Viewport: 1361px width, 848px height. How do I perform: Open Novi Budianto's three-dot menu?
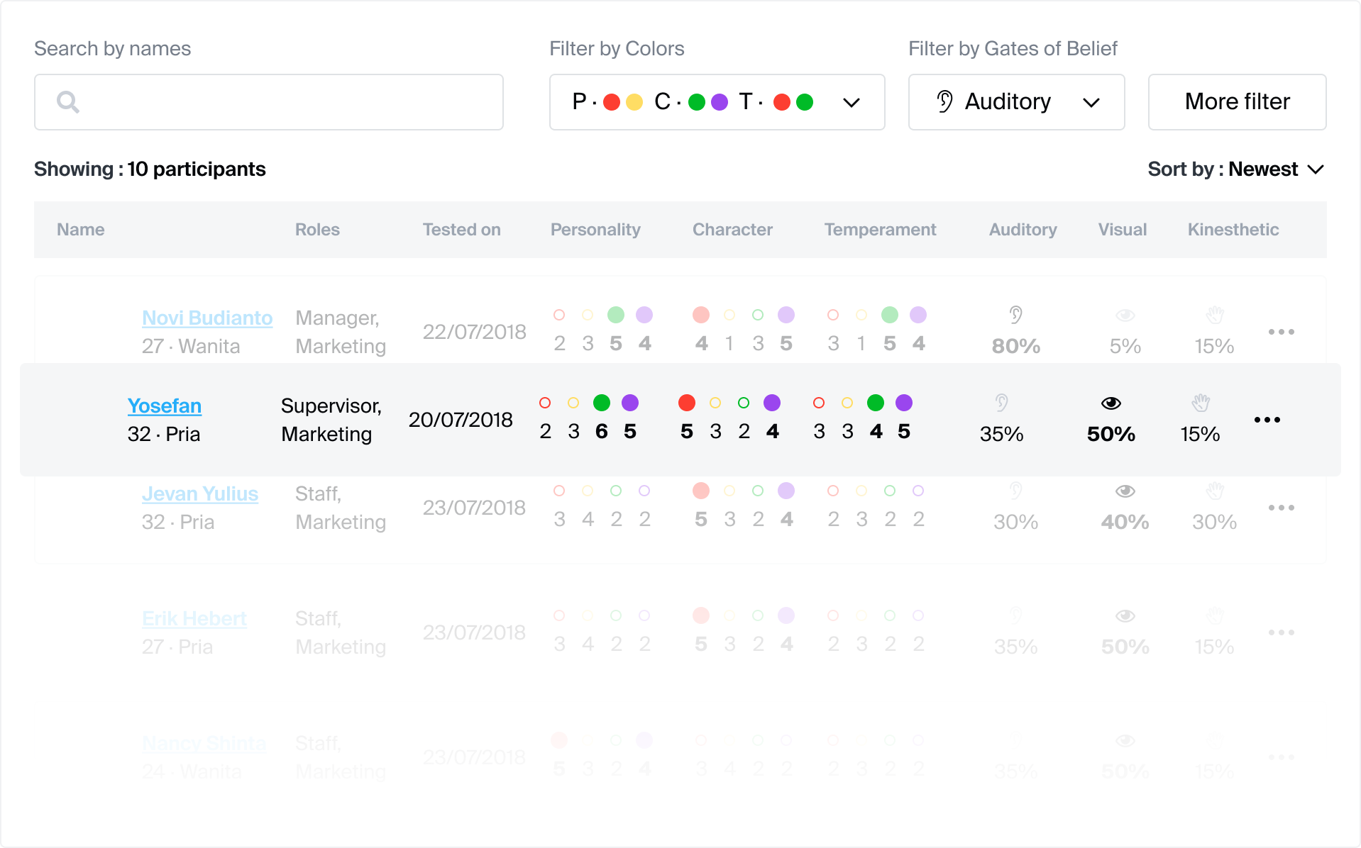(x=1281, y=332)
